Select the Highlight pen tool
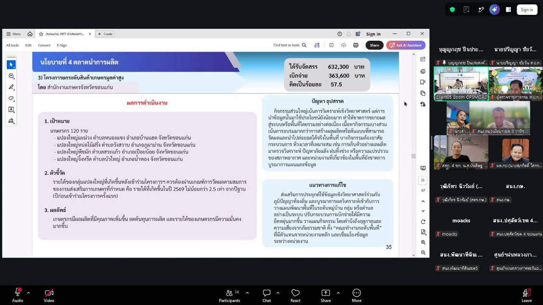 coord(11,87)
